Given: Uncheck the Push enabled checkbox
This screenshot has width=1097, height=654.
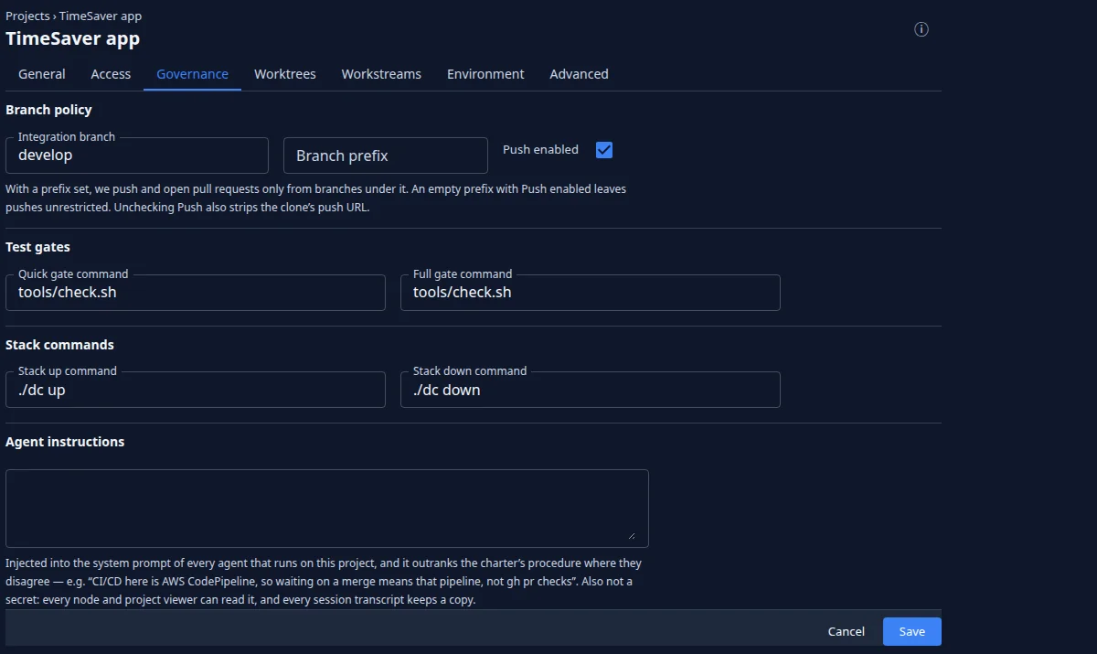Looking at the screenshot, I should pos(604,150).
